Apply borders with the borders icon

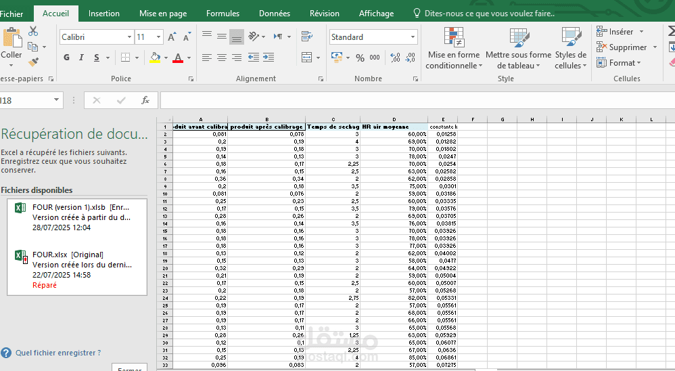pyautogui.click(x=125, y=58)
